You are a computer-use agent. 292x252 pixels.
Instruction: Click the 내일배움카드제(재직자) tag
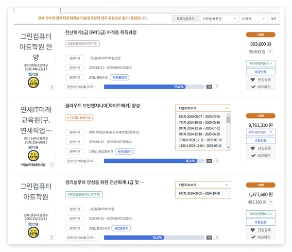(82, 44)
